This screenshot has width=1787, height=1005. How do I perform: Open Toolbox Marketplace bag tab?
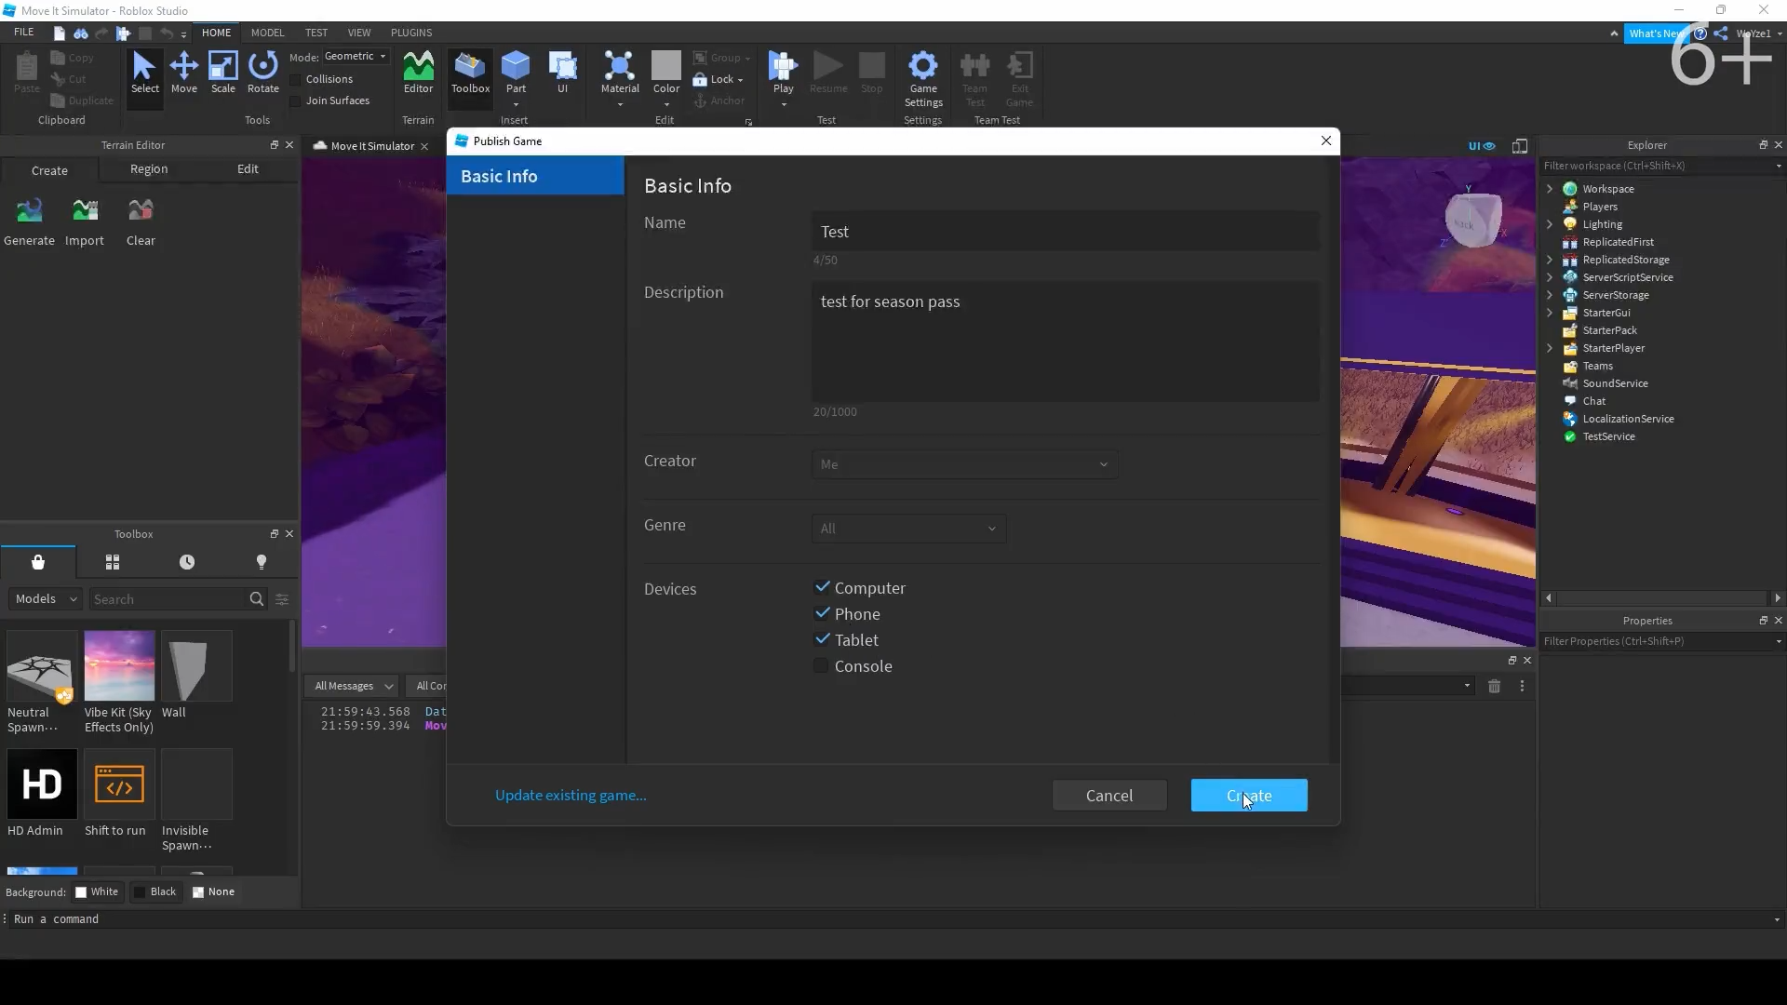[x=38, y=562]
